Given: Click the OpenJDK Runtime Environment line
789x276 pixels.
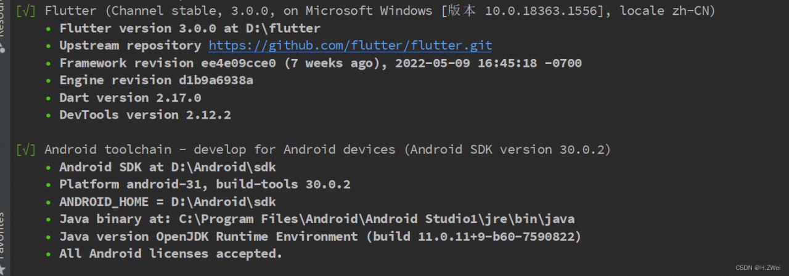Looking at the screenshot, I should tap(320, 237).
